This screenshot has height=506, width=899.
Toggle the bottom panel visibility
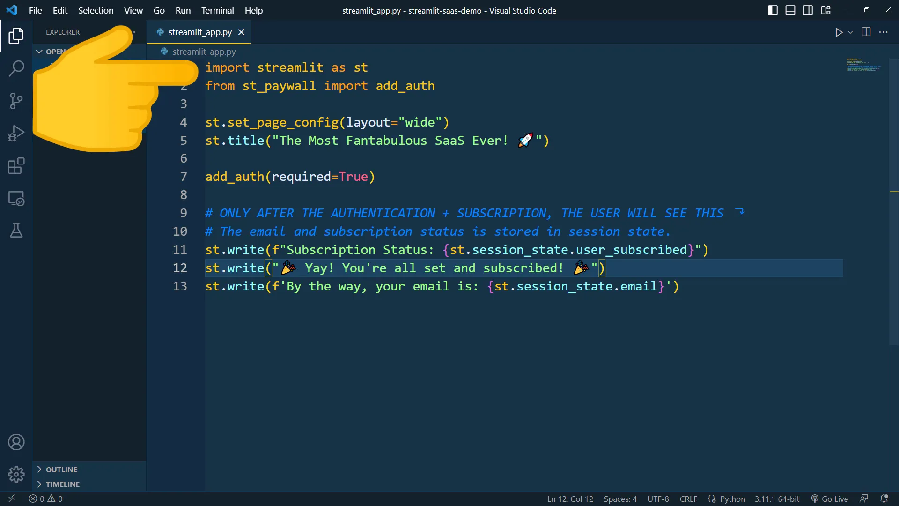[790, 10]
